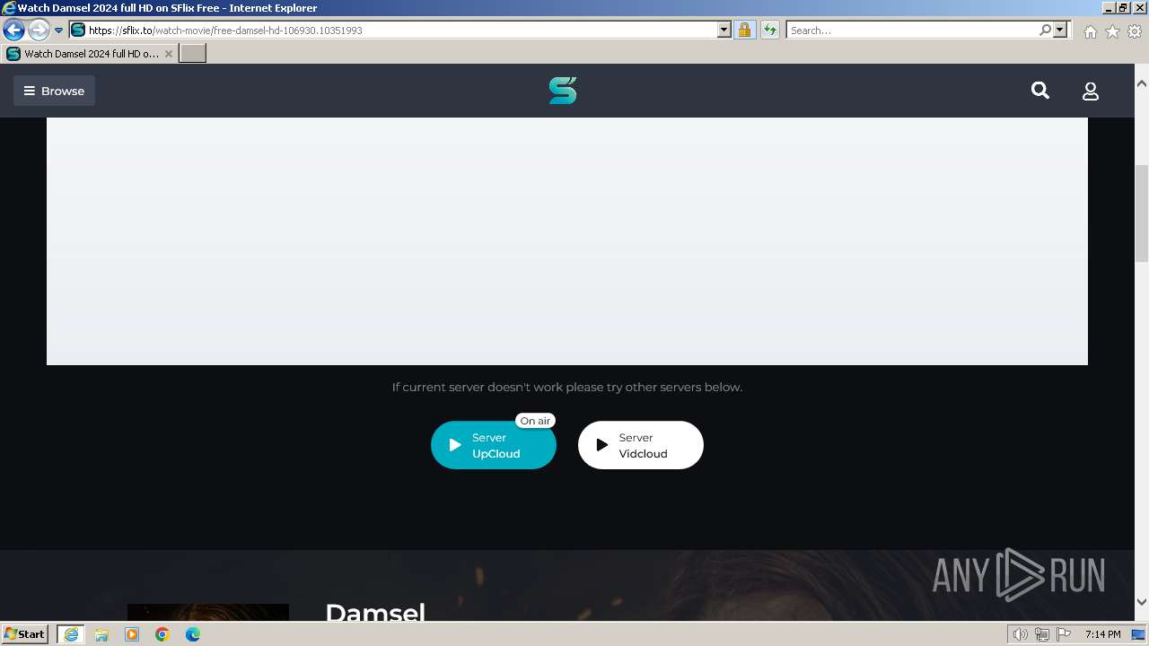Open the IE Tools gear icon

click(x=1135, y=31)
